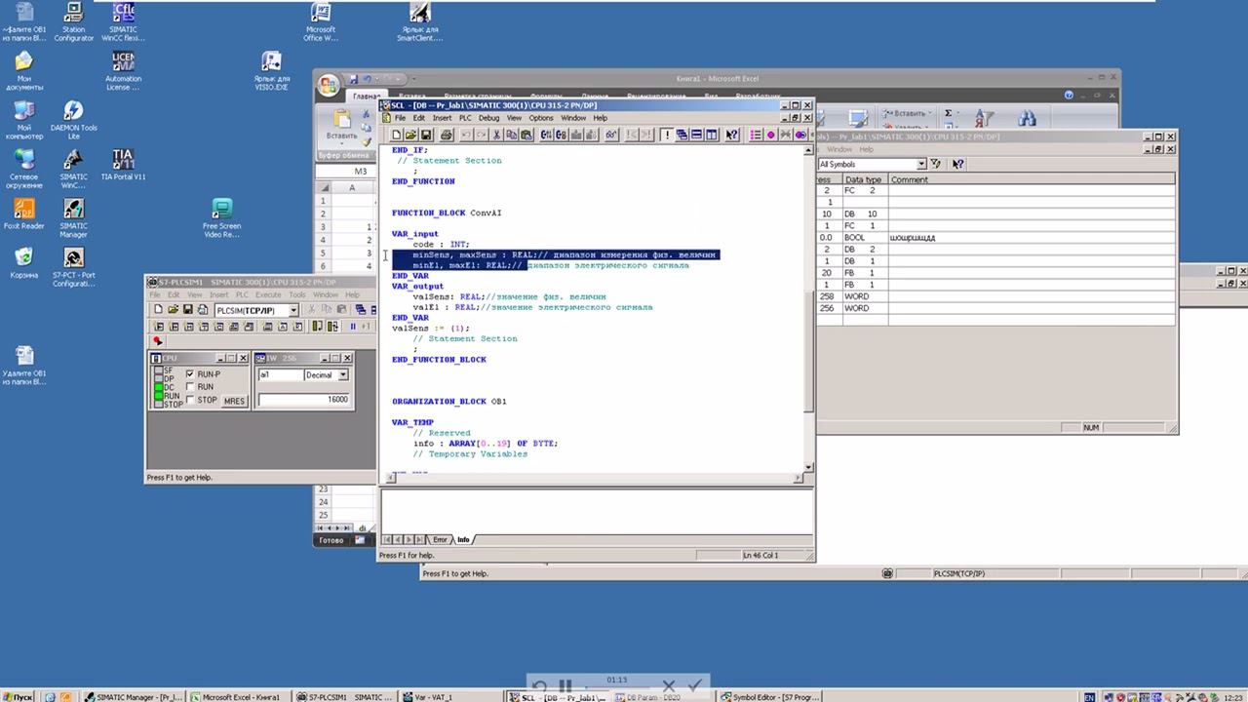The height and width of the screenshot is (702, 1248).
Task: Click the Save icon in S7-PLCSIM toolbar
Action: pos(187,310)
